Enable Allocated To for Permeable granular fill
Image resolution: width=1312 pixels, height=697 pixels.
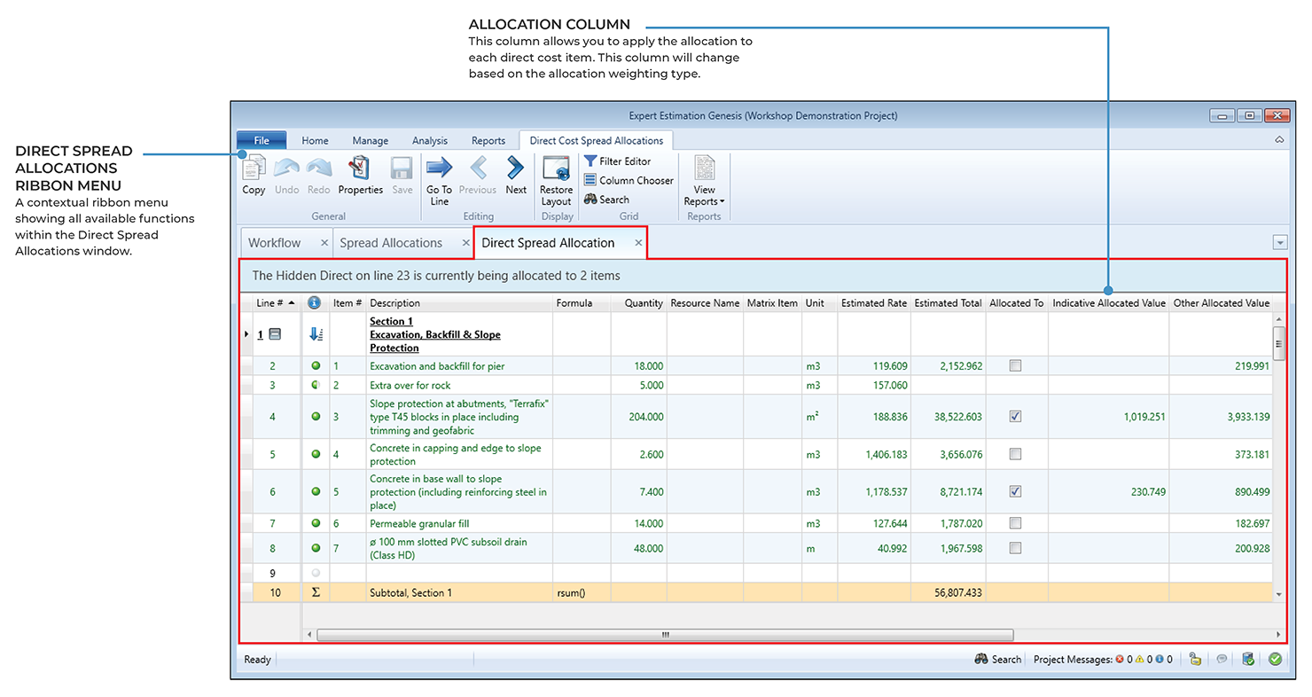(1015, 523)
